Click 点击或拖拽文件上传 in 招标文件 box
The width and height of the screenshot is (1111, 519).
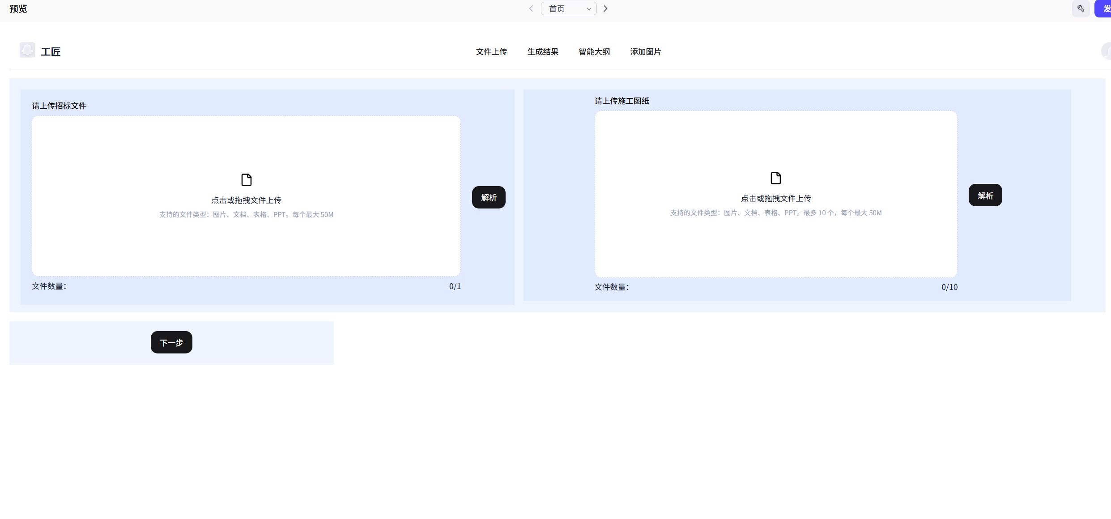click(246, 200)
